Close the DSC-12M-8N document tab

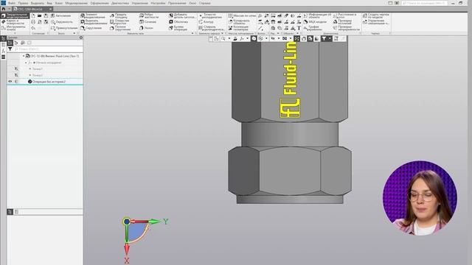51,9
